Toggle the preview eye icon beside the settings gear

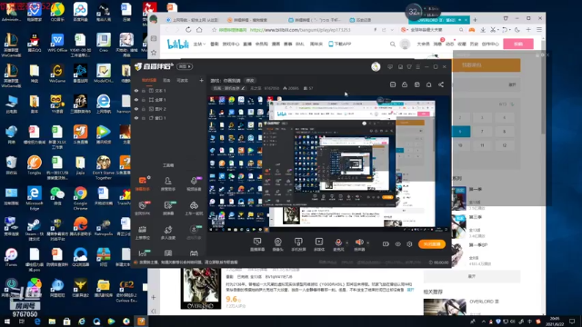(398, 244)
